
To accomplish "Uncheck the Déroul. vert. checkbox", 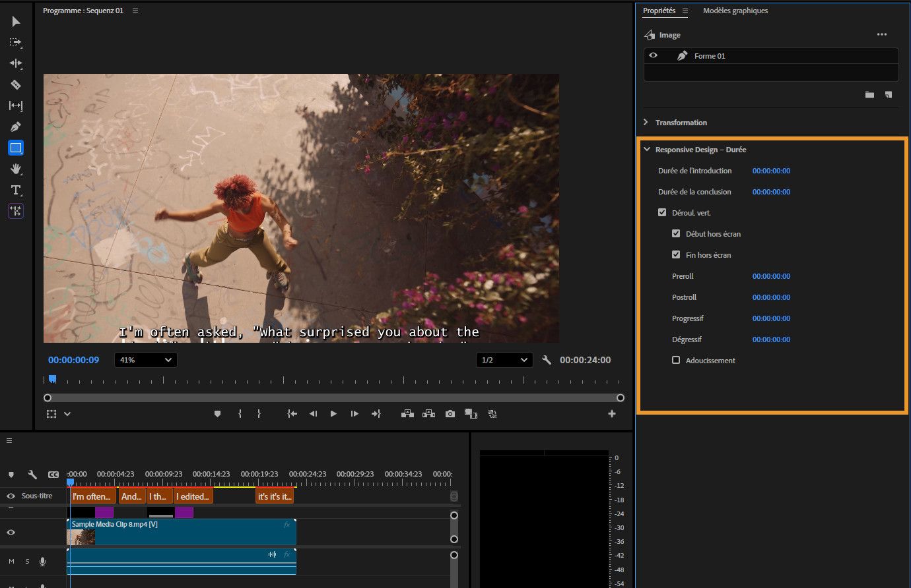I will [662, 213].
